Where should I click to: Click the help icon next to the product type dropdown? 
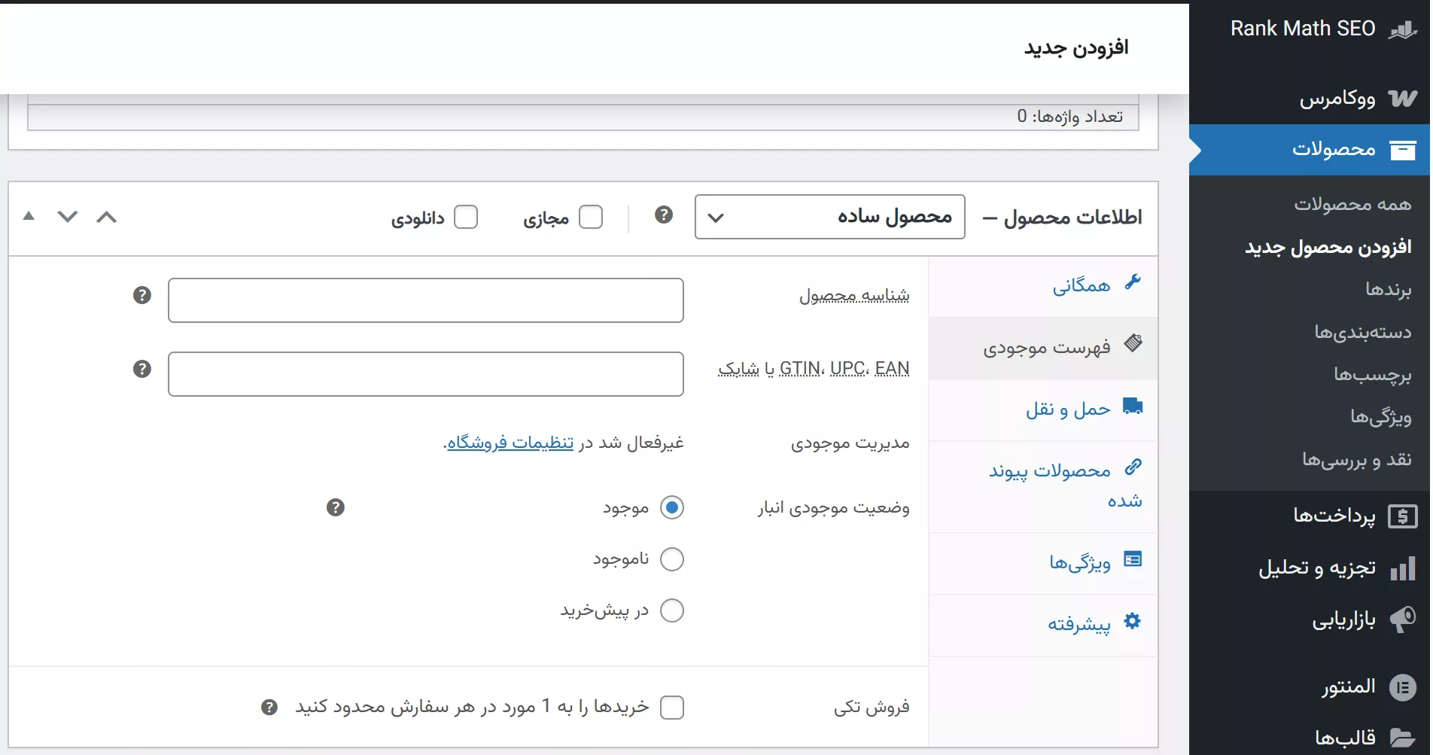point(663,215)
